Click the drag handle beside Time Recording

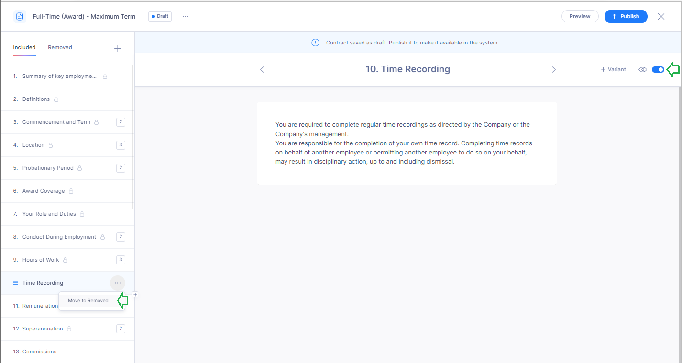click(15, 283)
